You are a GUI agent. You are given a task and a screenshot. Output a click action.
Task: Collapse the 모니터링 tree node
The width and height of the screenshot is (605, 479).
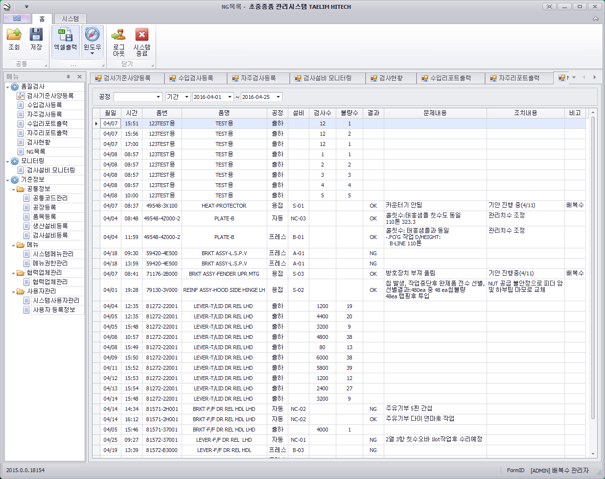(x=7, y=162)
